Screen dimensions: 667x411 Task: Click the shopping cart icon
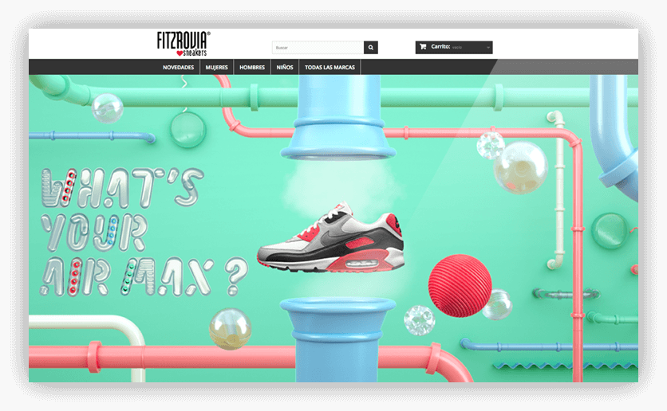pyautogui.click(x=423, y=47)
